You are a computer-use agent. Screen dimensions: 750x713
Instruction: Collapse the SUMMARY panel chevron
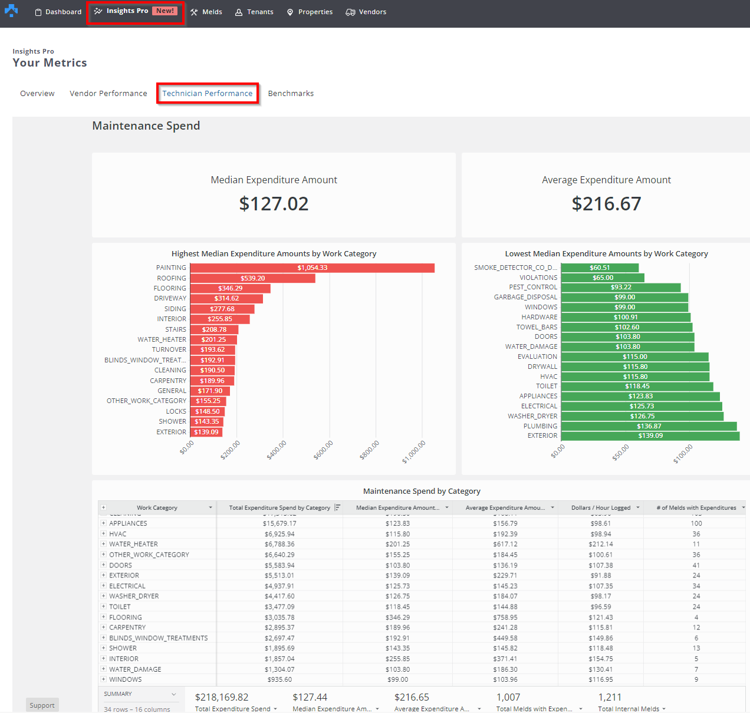[174, 694]
